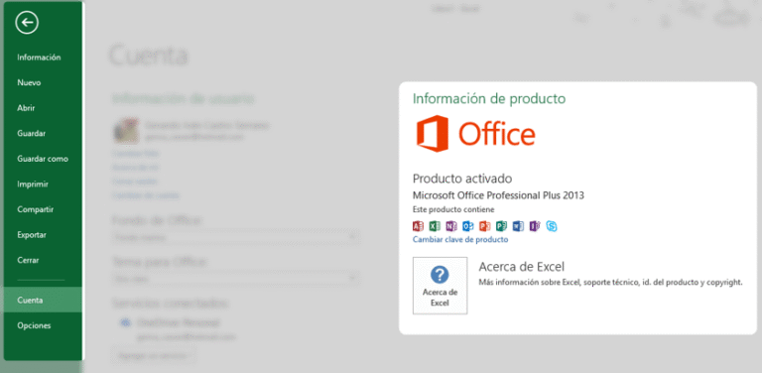Click the Cambiar clave de producto link
This screenshot has height=373, width=762.
tap(460, 239)
